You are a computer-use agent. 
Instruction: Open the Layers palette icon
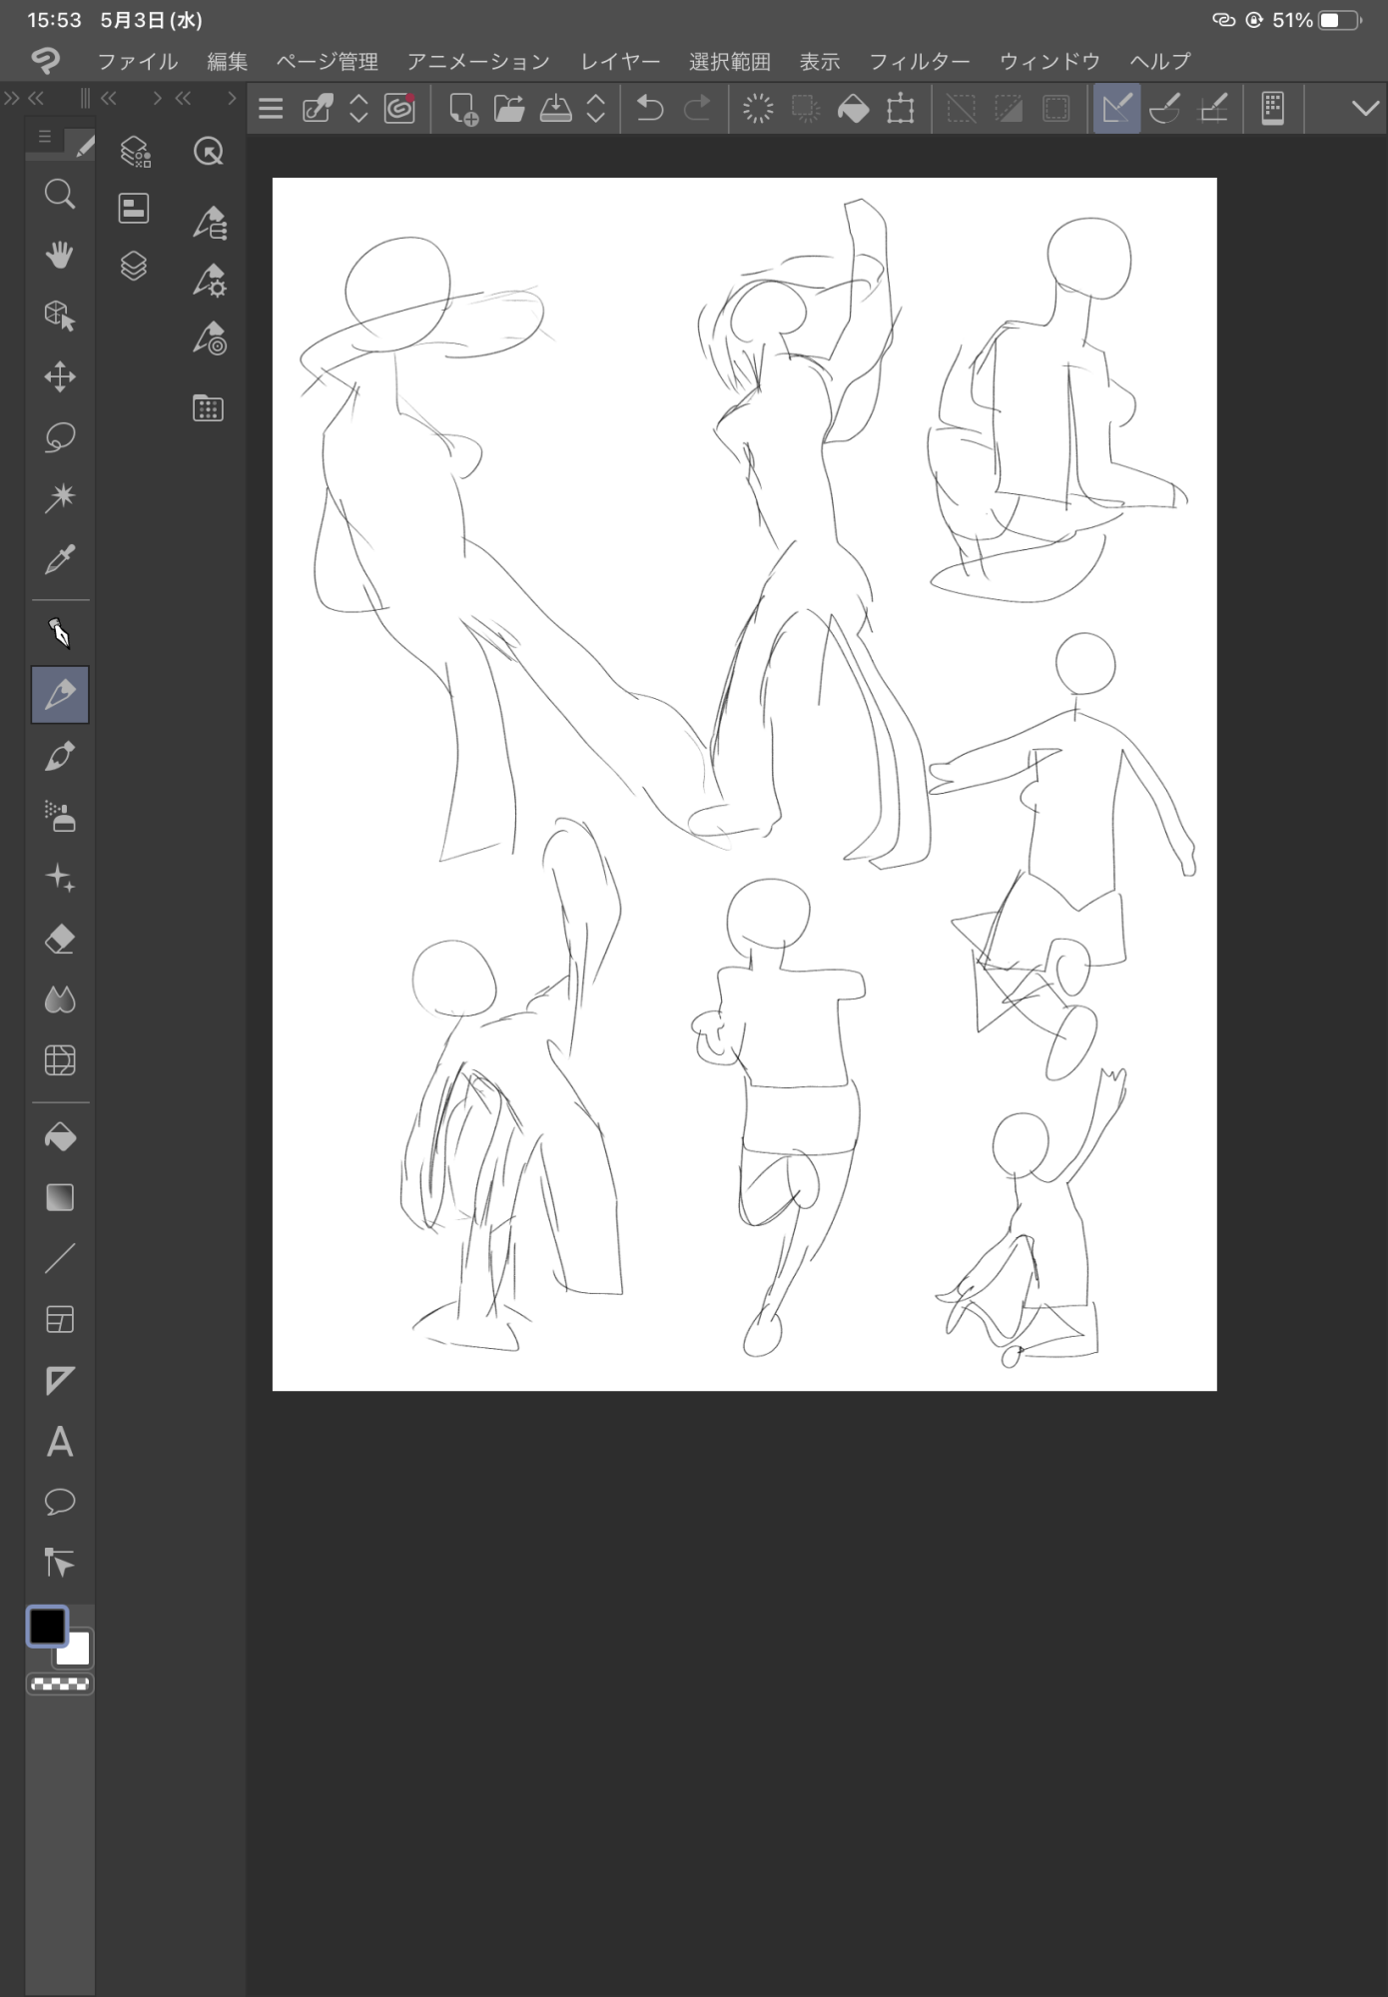[x=134, y=266]
